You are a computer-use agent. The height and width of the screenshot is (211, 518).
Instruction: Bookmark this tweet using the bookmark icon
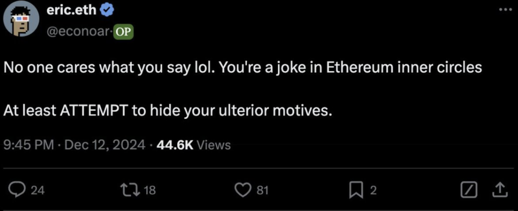tap(355, 189)
